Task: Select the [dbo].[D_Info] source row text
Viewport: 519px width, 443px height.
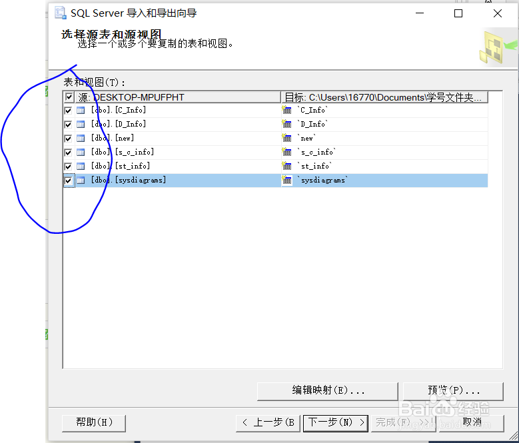Action: tap(118, 124)
